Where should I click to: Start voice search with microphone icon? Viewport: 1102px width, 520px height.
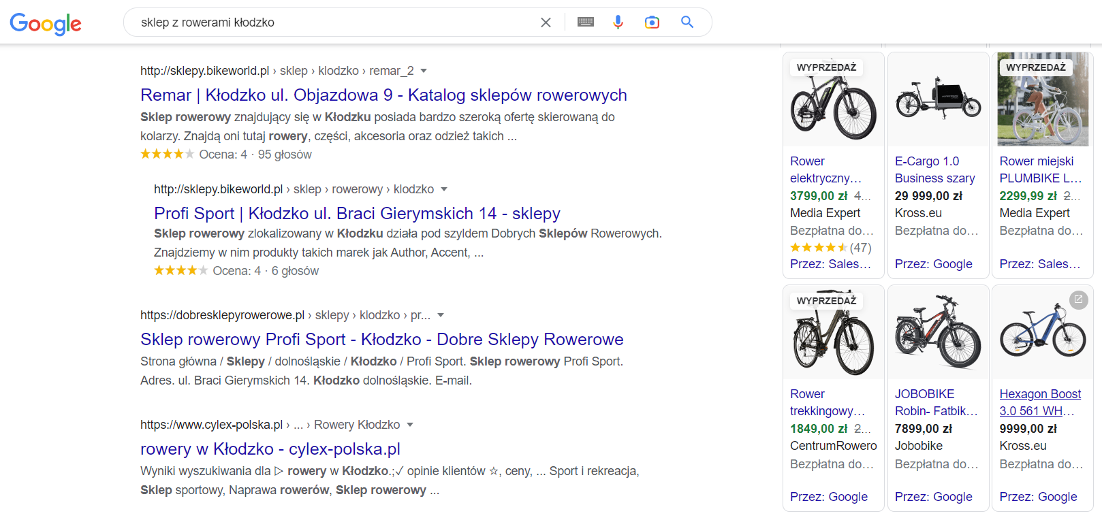618,22
